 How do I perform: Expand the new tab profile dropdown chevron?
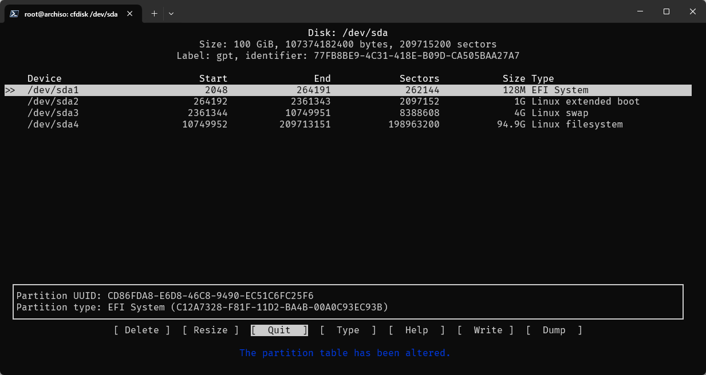pyautogui.click(x=171, y=13)
